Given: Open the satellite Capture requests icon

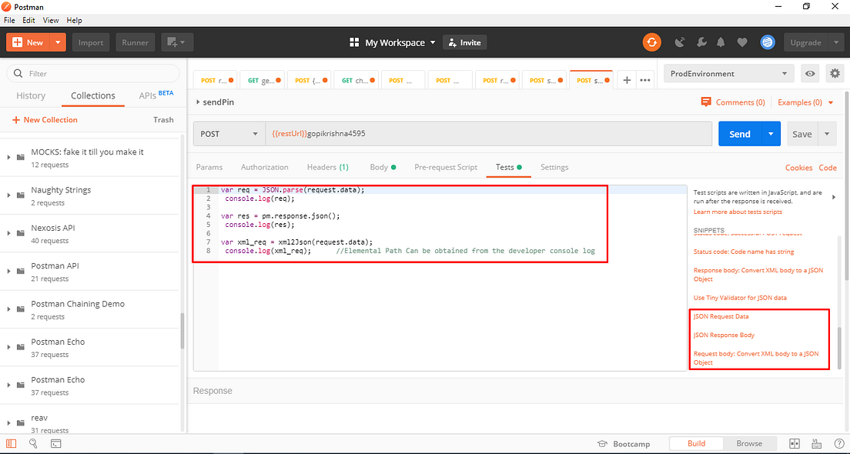Looking at the screenshot, I should click(x=680, y=42).
